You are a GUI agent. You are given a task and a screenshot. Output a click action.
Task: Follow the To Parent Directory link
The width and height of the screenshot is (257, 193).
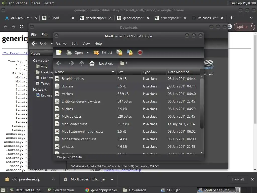click(15, 53)
